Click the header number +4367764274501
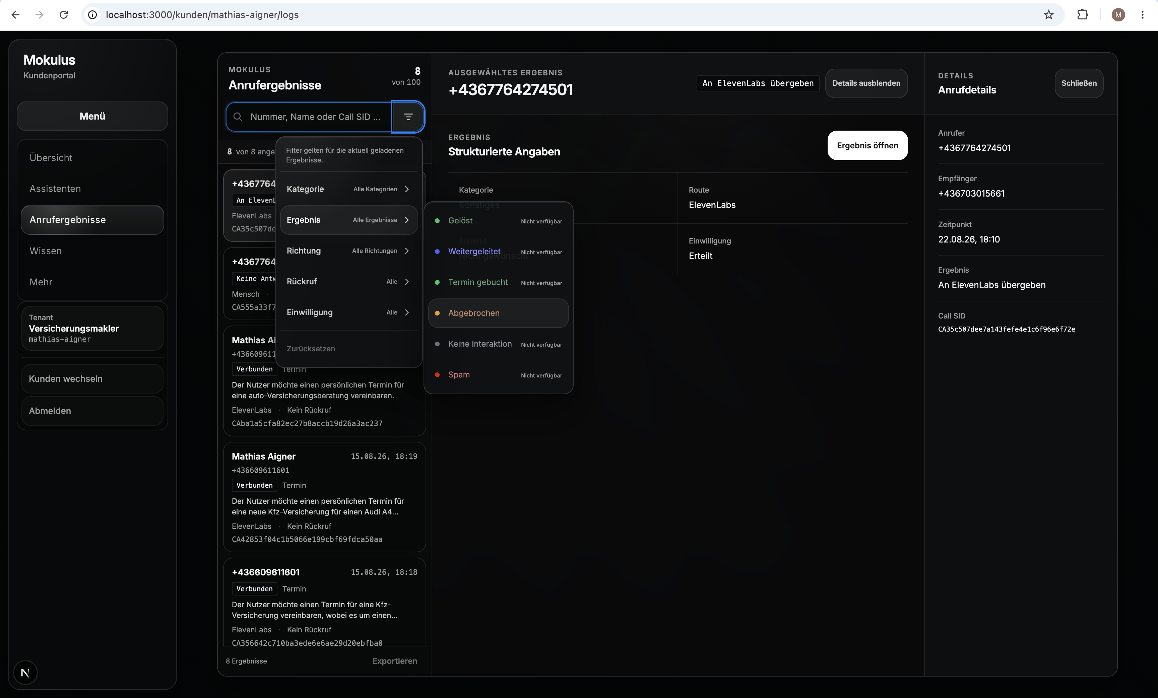Viewport: 1158px width, 698px height. pos(510,90)
